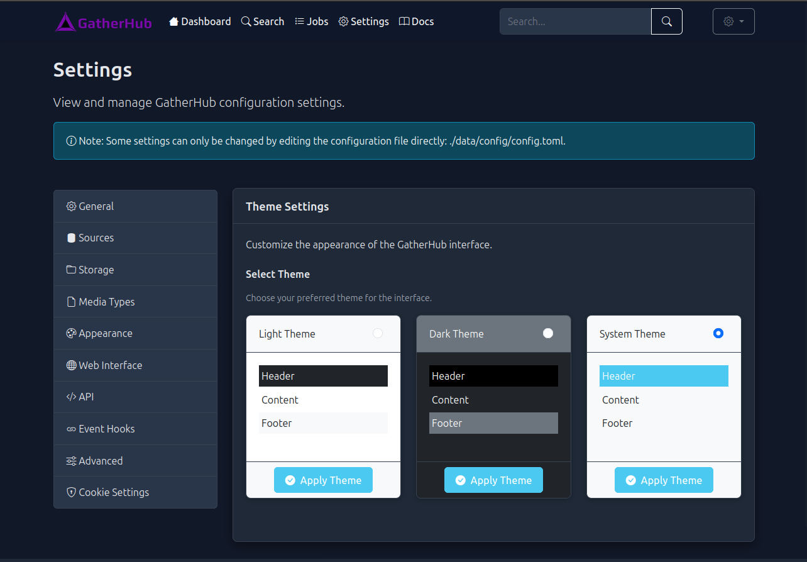Click the Storage folder icon
The height and width of the screenshot is (562, 807).
click(x=70, y=270)
